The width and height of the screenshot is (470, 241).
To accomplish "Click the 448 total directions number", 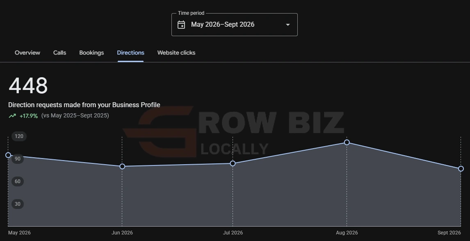I will coord(28,85).
